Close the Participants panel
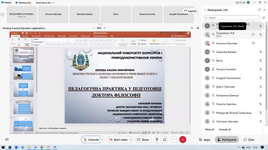The height and width of the screenshot is (150, 268). (x=264, y=10)
